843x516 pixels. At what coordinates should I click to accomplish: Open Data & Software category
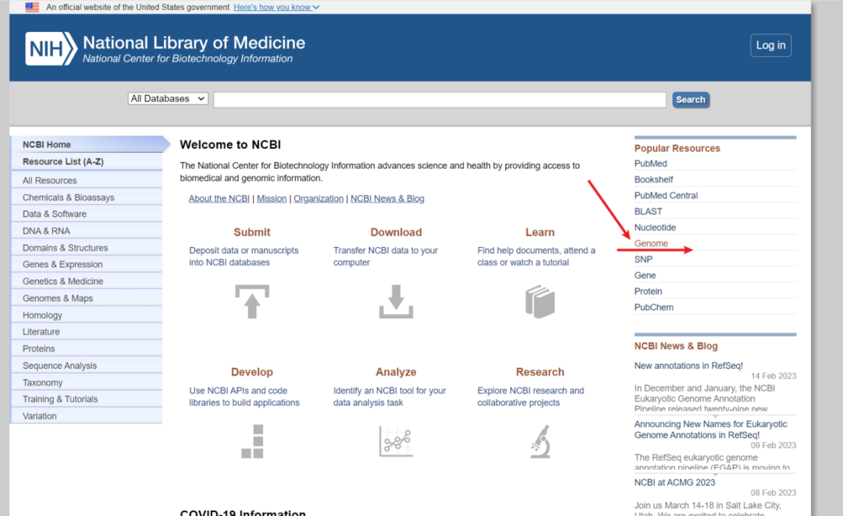point(87,214)
